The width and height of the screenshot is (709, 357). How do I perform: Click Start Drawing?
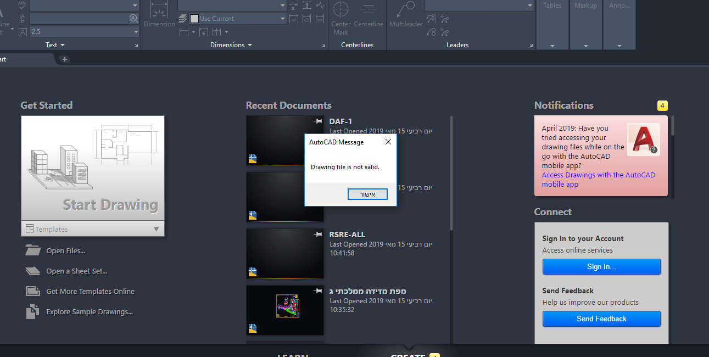tap(93, 169)
